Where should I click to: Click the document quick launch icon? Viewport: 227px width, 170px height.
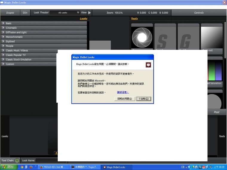[26, 167]
